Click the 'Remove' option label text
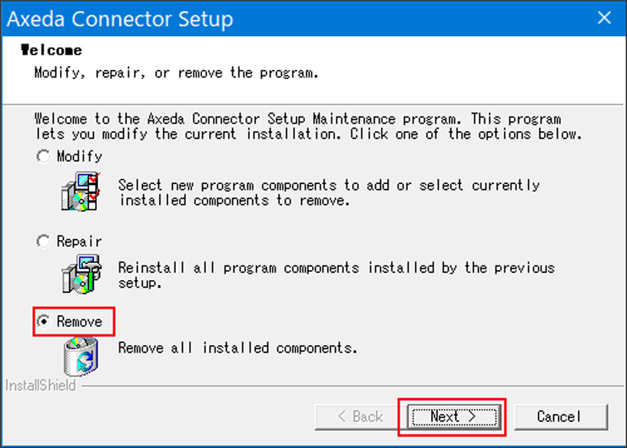Screen dimensions: 627x448 79,321
